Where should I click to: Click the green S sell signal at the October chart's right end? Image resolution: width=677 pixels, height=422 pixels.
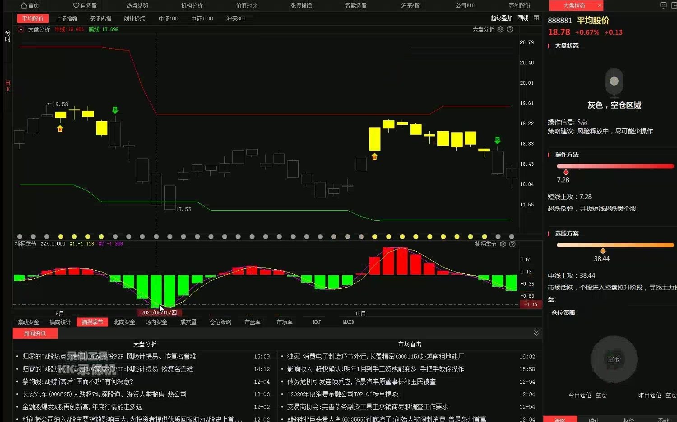pyautogui.click(x=497, y=140)
